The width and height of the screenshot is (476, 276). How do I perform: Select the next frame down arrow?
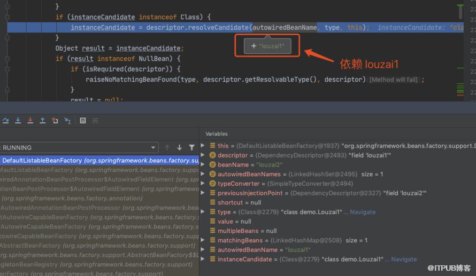point(179,147)
